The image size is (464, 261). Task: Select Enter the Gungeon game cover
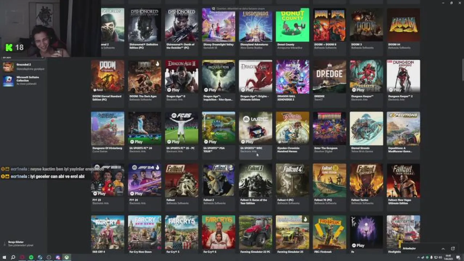(330, 128)
